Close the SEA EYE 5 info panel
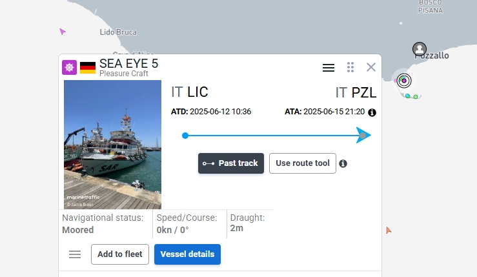Viewport: 477px width, 277px height. tap(371, 67)
